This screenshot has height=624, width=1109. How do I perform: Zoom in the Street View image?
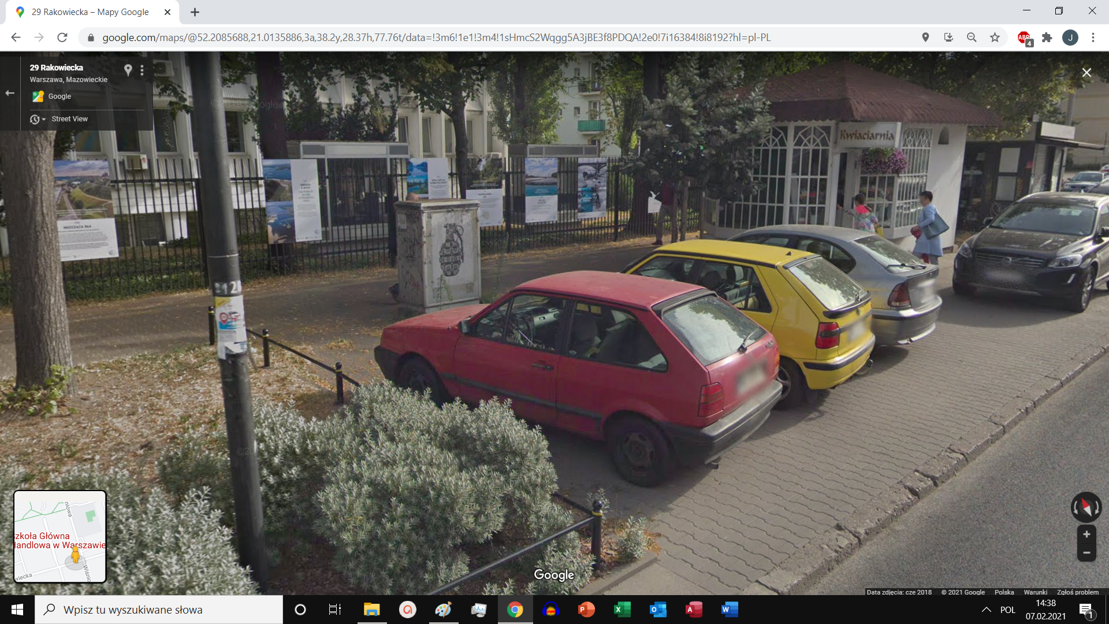tap(1086, 534)
